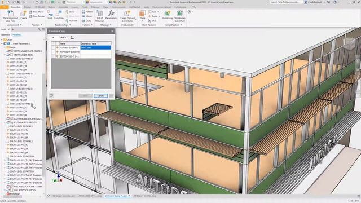Click the Shrinkwrap icon

click(x=168, y=14)
